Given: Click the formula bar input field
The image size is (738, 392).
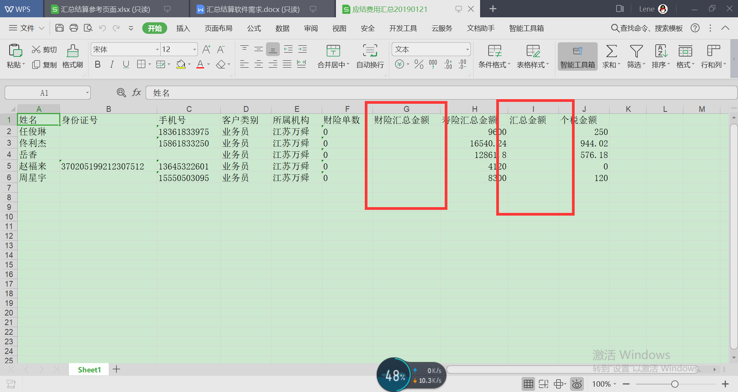Looking at the screenshot, I should point(441,93).
